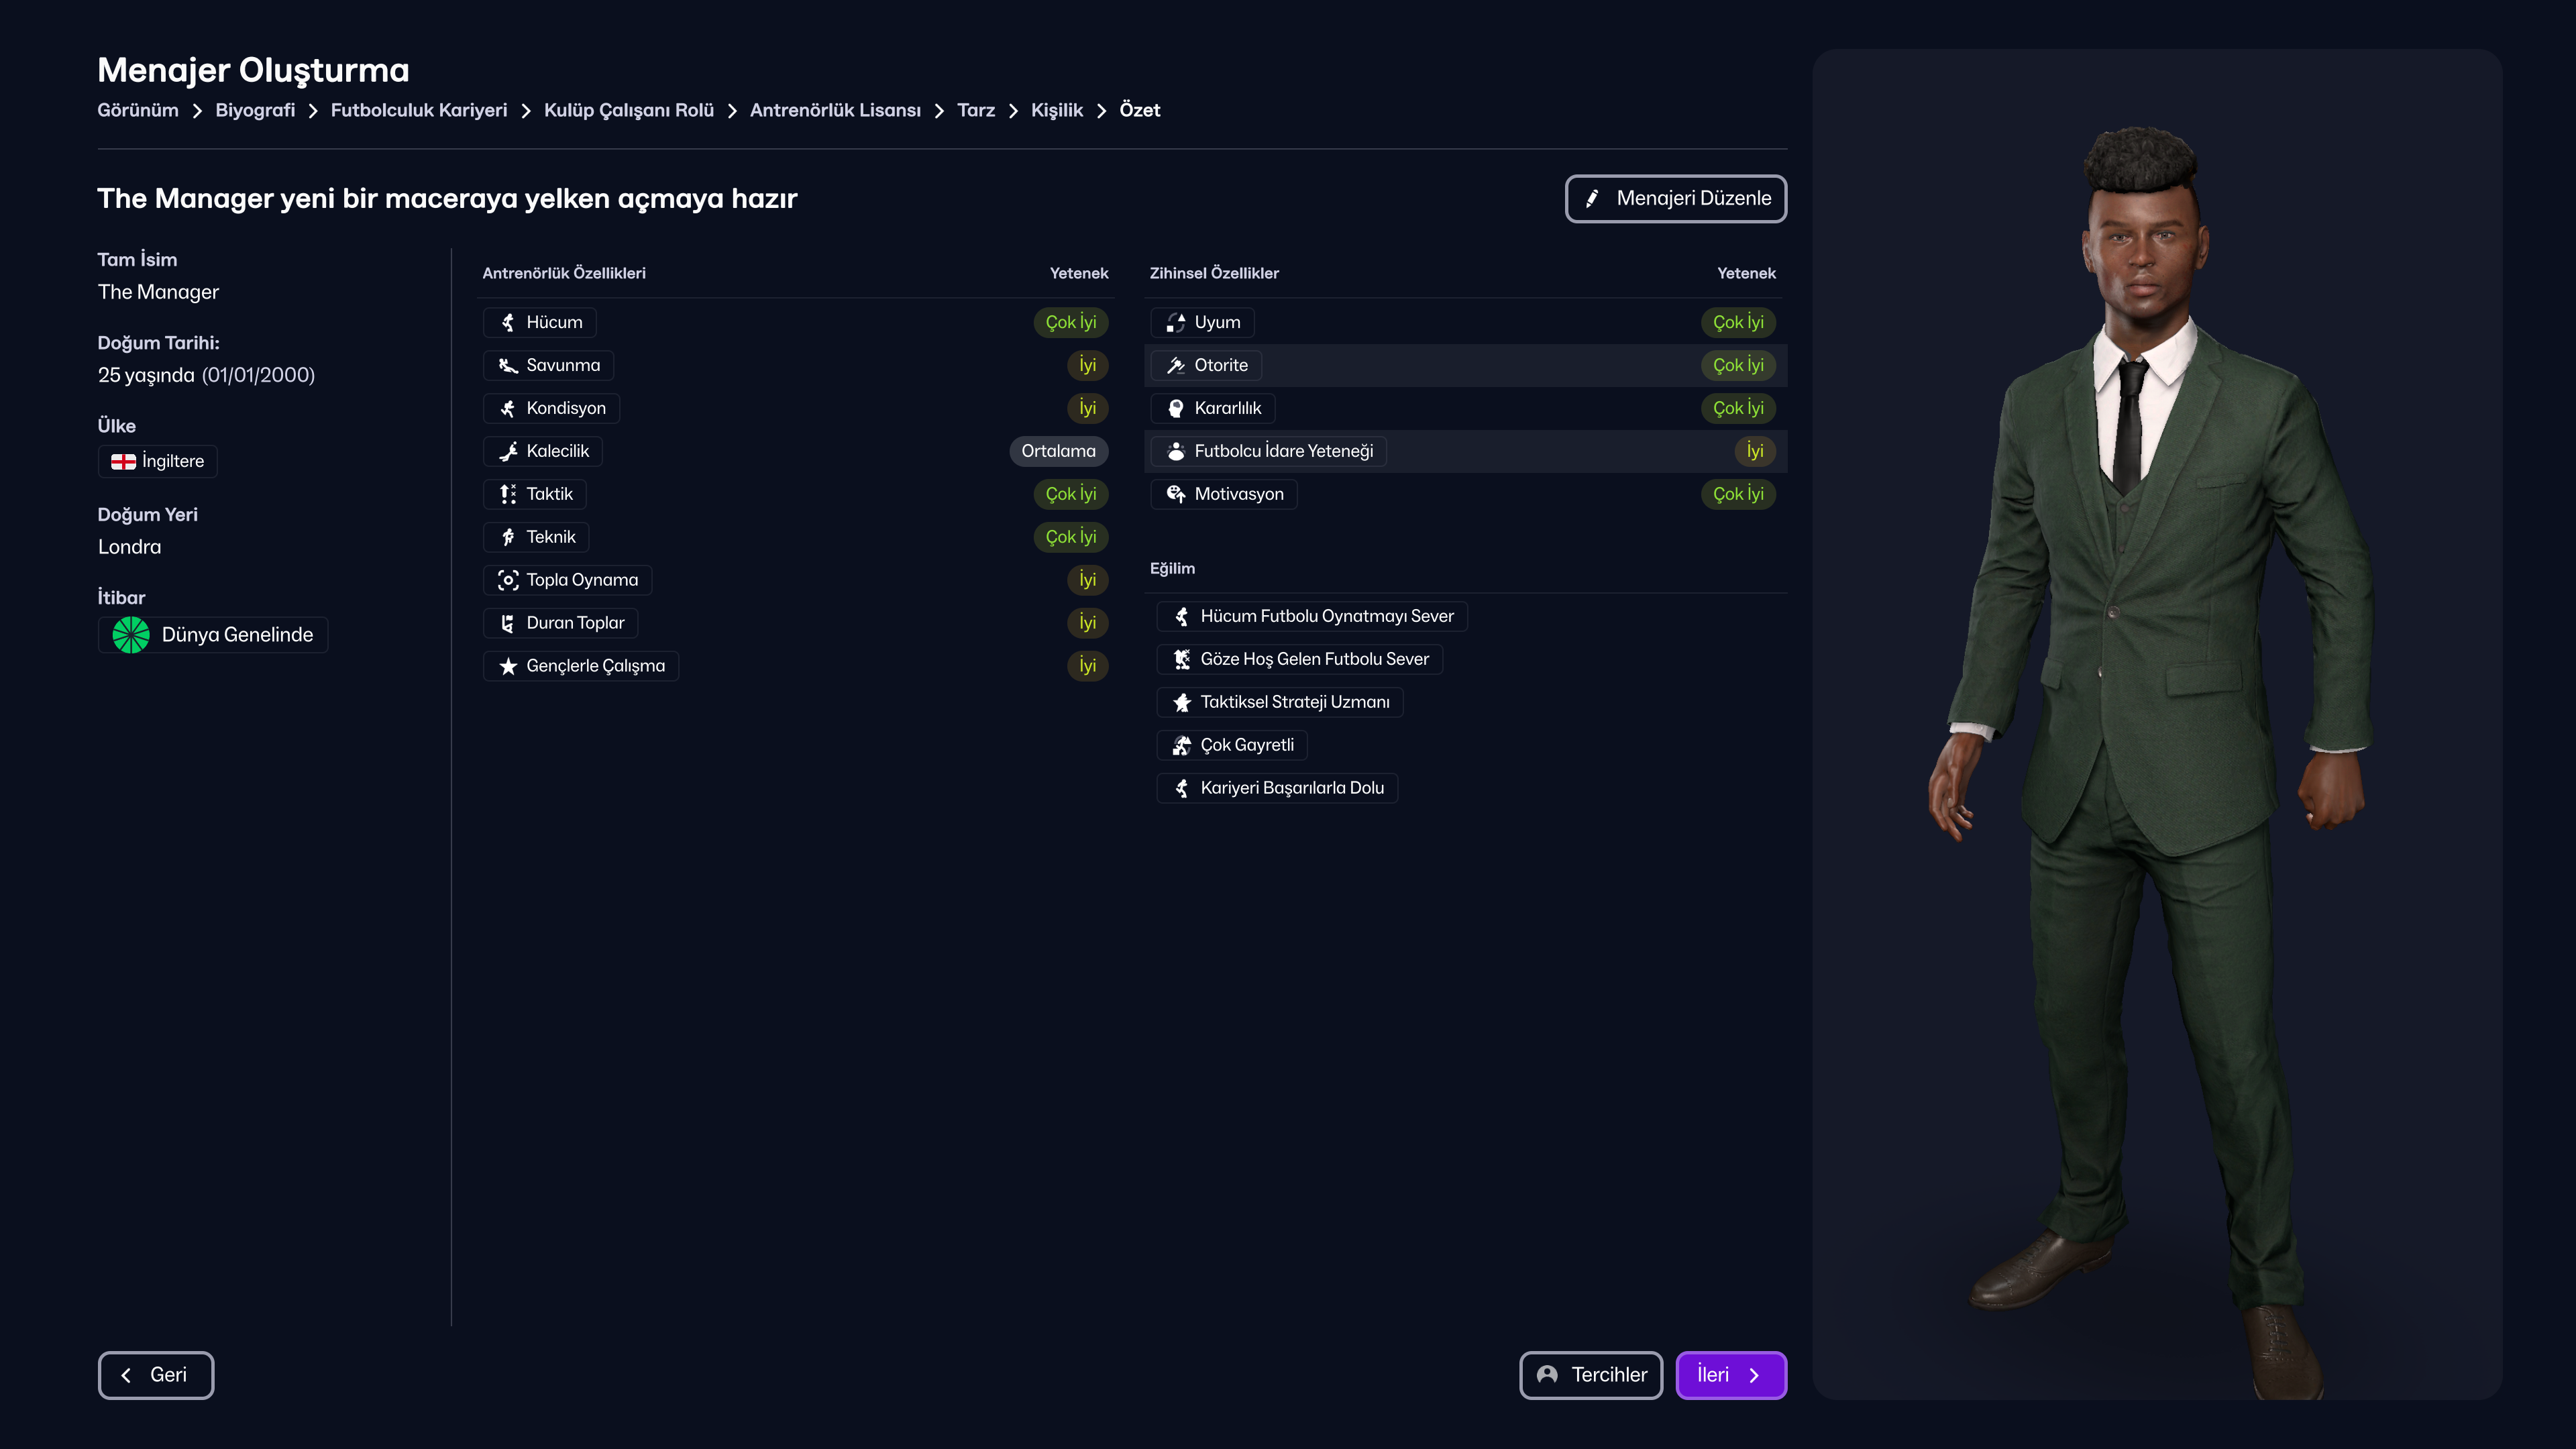Viewport: 2576px width, 1449px height.
Task: Switch to the Kişilik section
Action: (1056, 110)
